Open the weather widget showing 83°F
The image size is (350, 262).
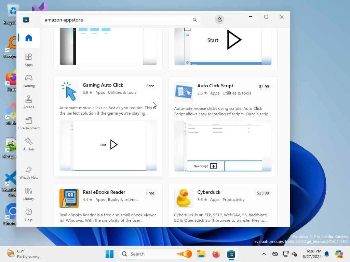[23, 254]
